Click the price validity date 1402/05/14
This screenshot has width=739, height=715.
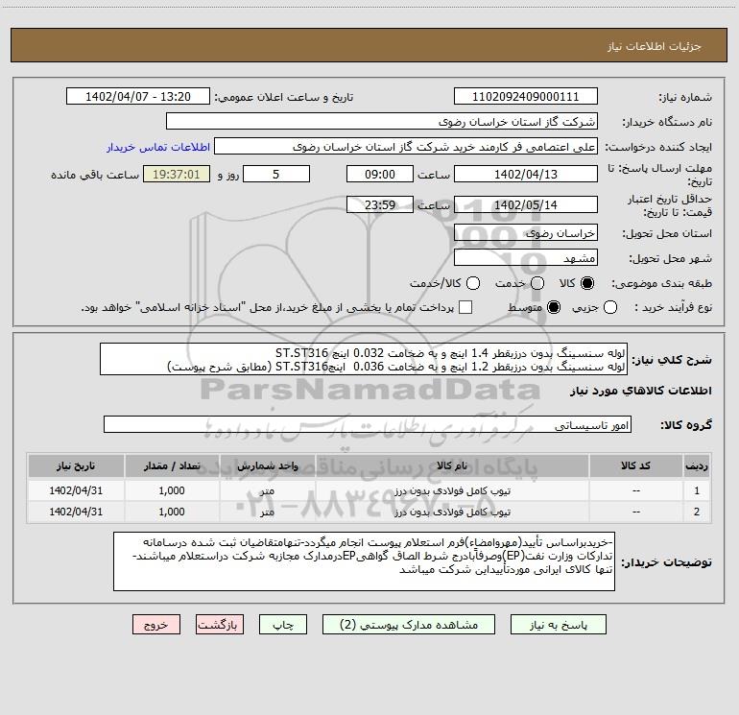[x=526, y=204]
